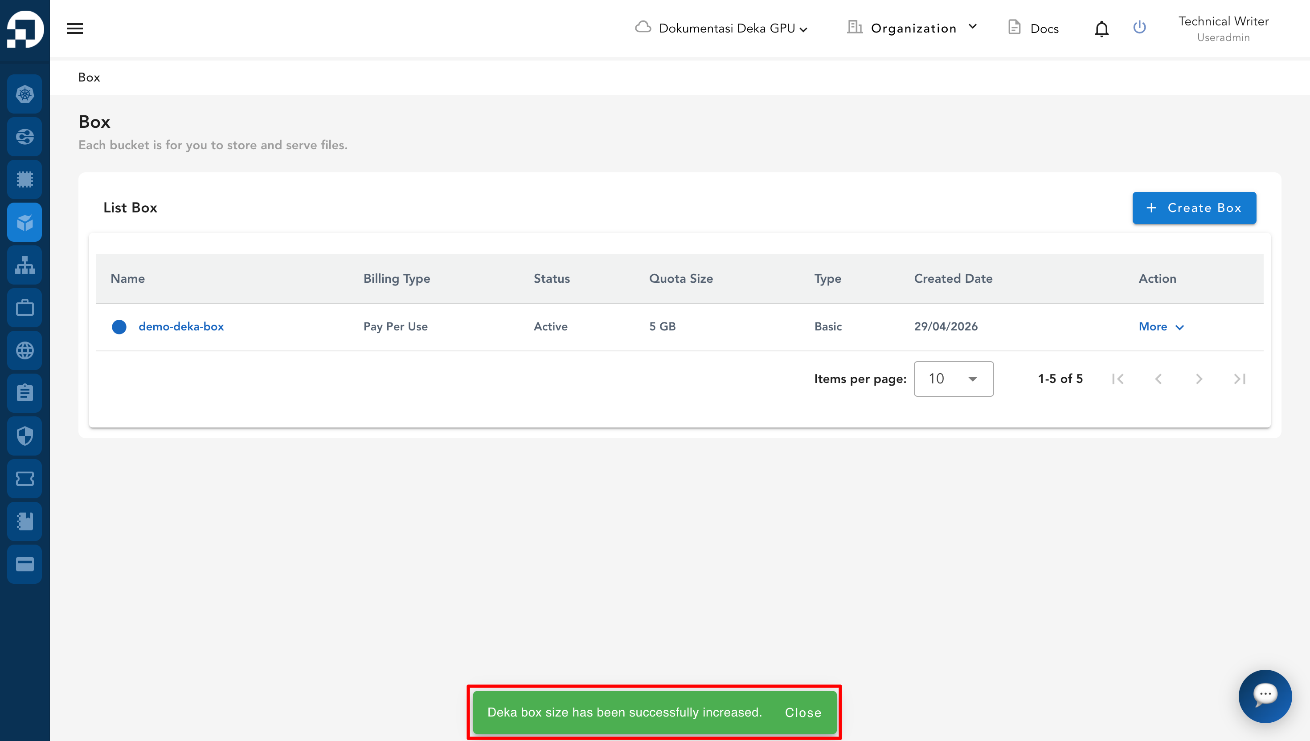Open the live chat bubble
Viewport: 1310px width, 741px height.
[x=1265, y=696]
